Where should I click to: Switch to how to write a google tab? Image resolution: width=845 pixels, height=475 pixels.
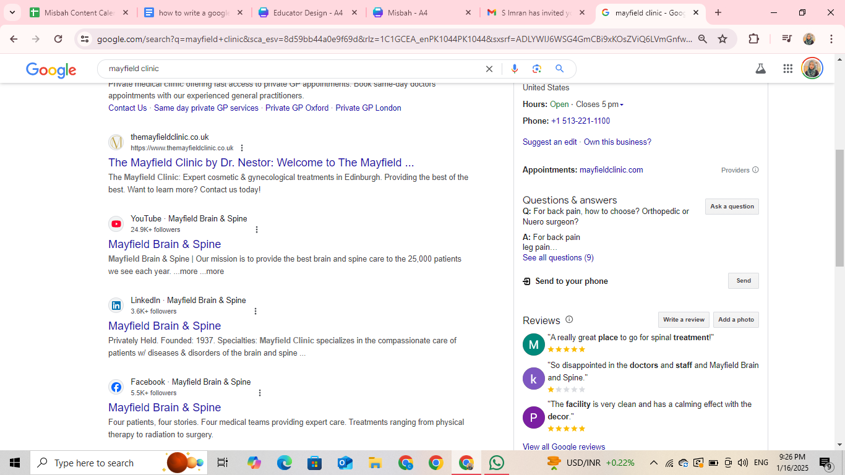coord(194,12)
